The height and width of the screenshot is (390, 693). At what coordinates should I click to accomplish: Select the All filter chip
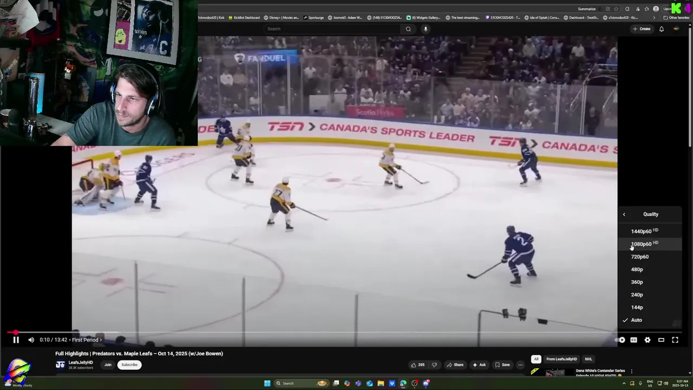[x=536, y=359]
